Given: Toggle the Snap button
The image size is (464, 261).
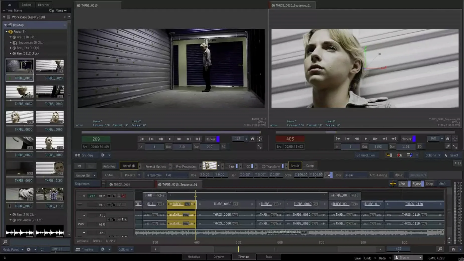Looking at the screenshot, I should pyautogui.click(x=429, y=184).
